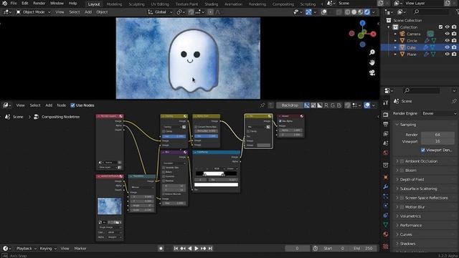
Task: Toggle Viewport Denoising checkbox
Action: (422, 150)
